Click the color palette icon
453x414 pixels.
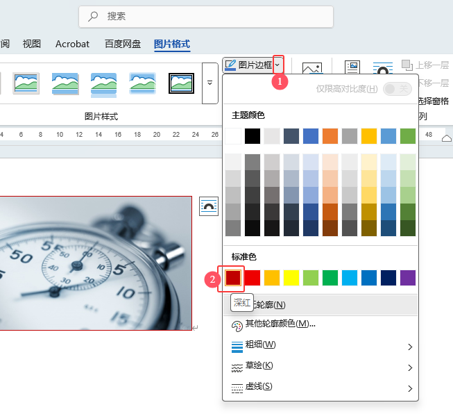pos(237,326)
